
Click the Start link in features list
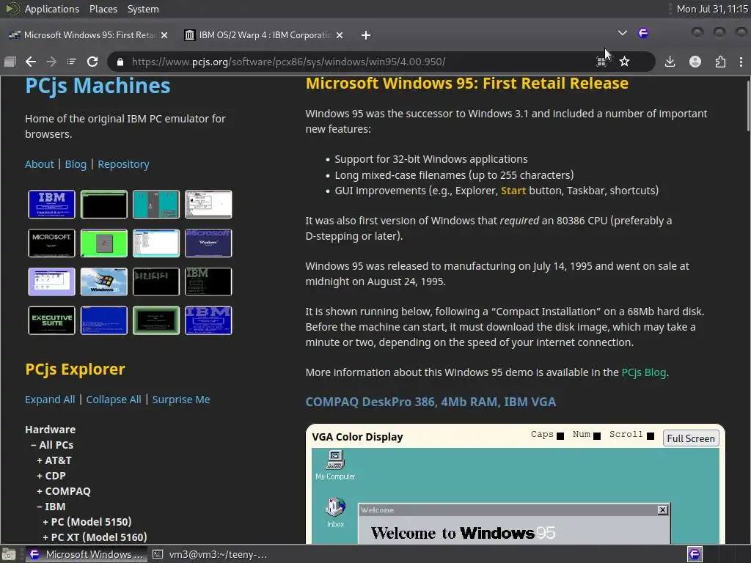(x=513, y=191)
